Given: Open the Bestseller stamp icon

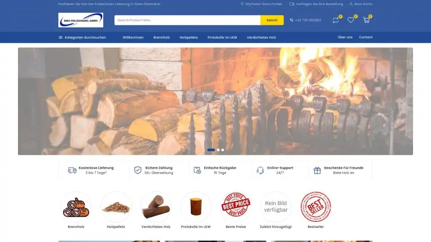Looking at the screenshot, I should (316, 207).
